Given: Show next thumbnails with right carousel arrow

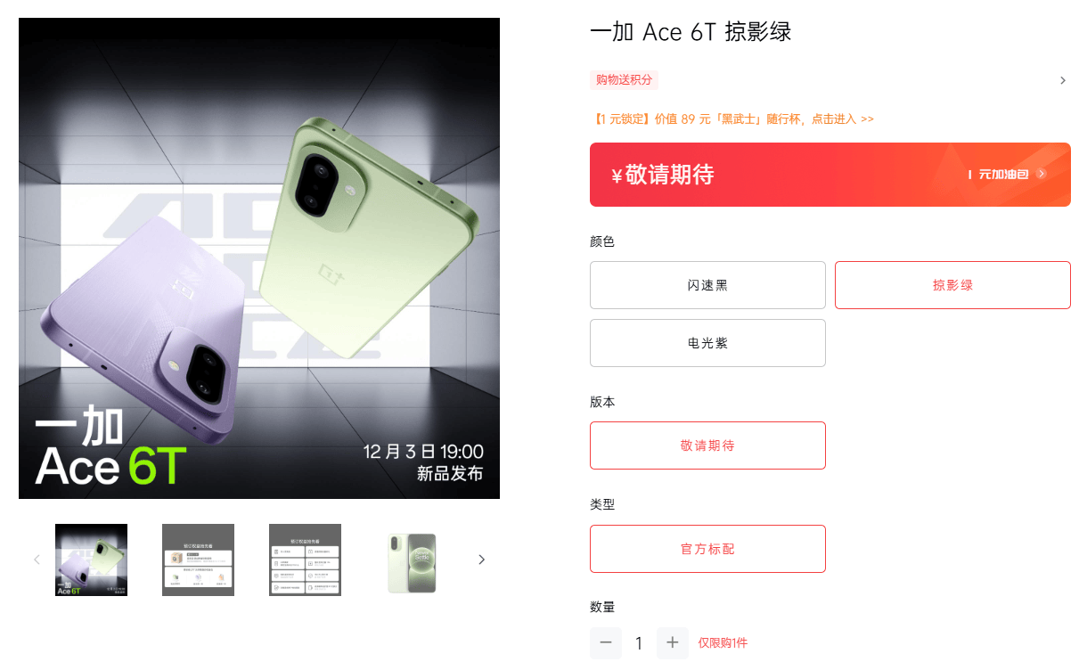Looking at the screenshot, I should point(482,560).
